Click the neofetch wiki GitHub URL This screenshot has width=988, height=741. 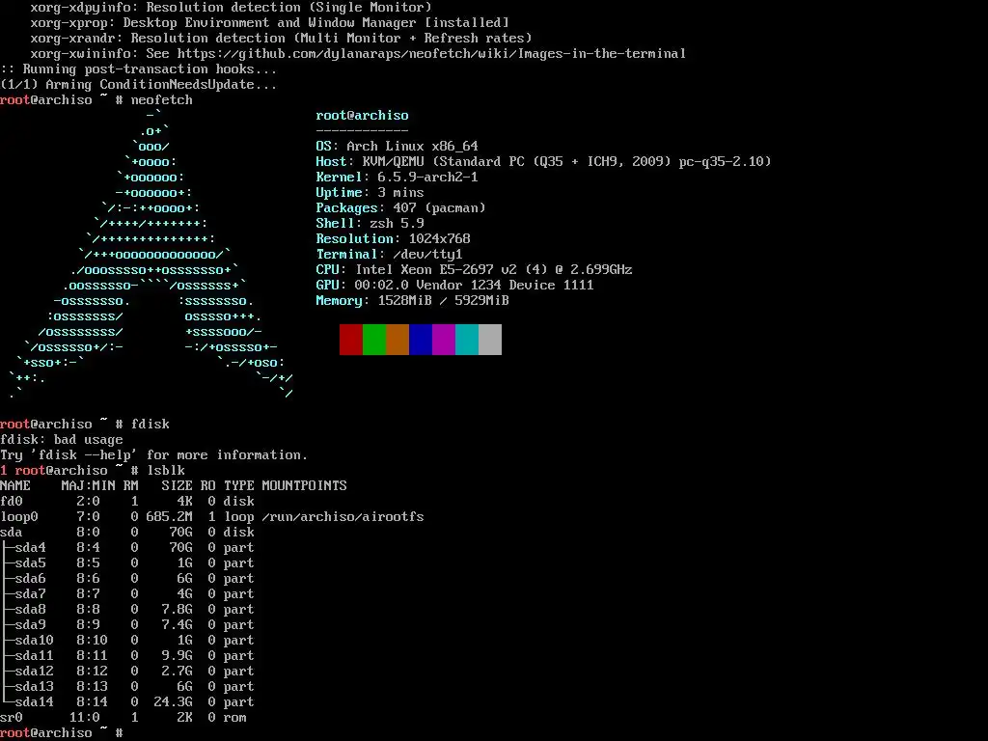click(x=431, y=54)
